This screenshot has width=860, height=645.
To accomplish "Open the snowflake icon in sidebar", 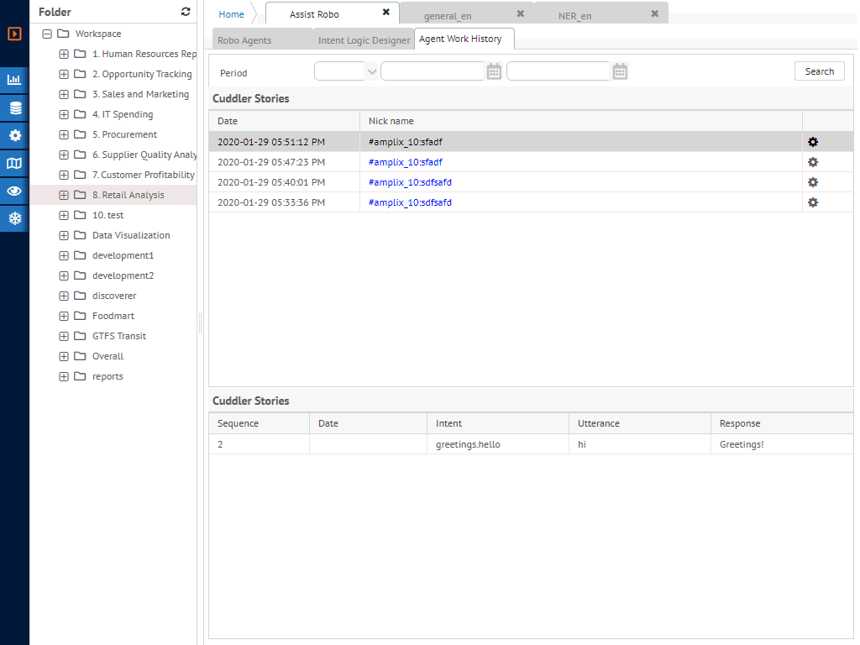I will pos(14,219).
